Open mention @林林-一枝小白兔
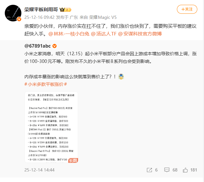 69,34
